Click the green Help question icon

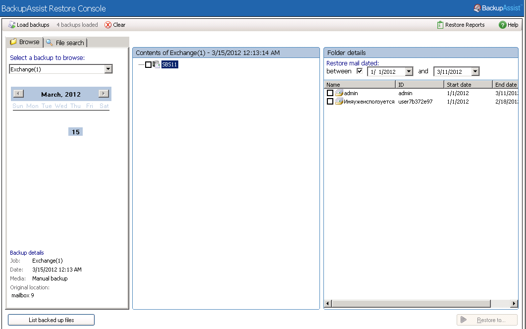(502, 25)
